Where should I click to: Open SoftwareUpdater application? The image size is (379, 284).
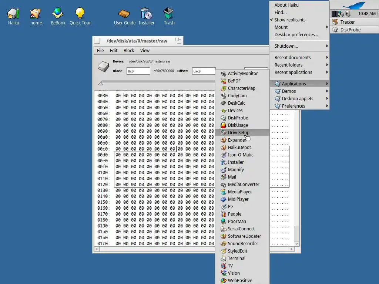point(242,236)
